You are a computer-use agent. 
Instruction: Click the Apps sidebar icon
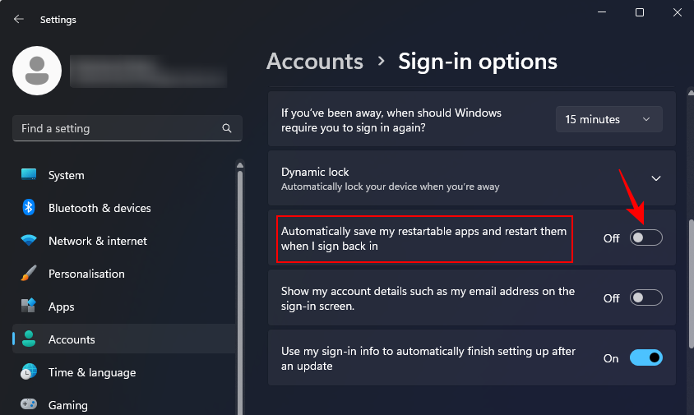click(29, 307)
